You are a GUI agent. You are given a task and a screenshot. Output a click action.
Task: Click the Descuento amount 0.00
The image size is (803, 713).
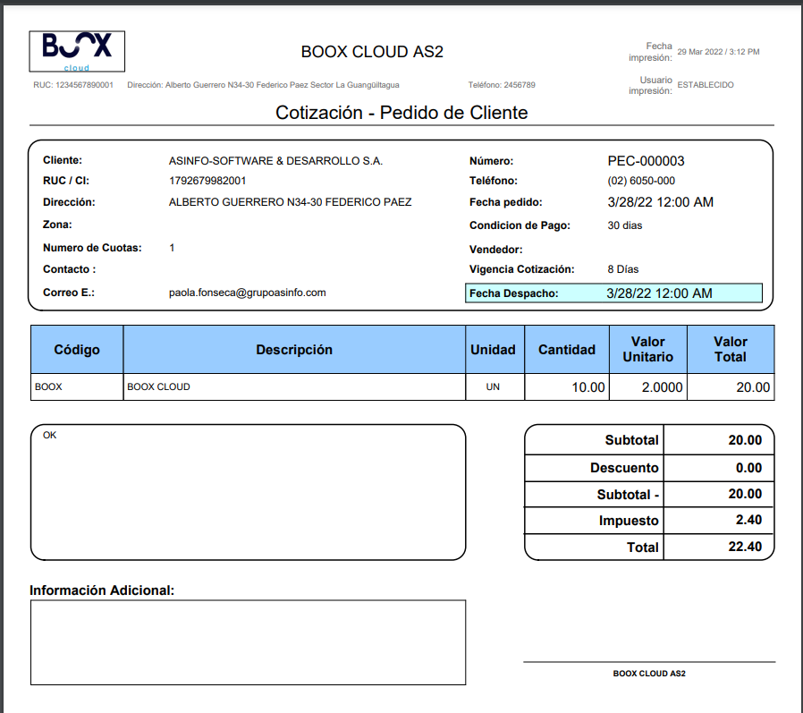748,468
